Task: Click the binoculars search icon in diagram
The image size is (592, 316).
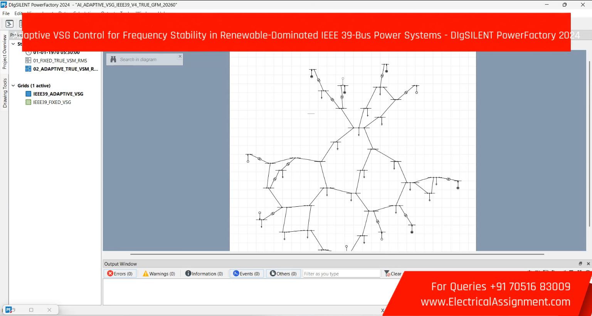Action: coord(113,59)
